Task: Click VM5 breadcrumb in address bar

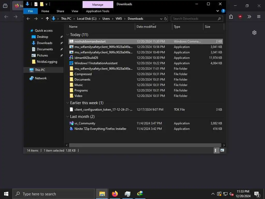Action: tap(119, 19)
